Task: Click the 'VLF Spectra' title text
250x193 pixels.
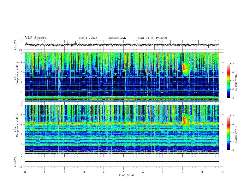Action: click(x=36, y=38)
